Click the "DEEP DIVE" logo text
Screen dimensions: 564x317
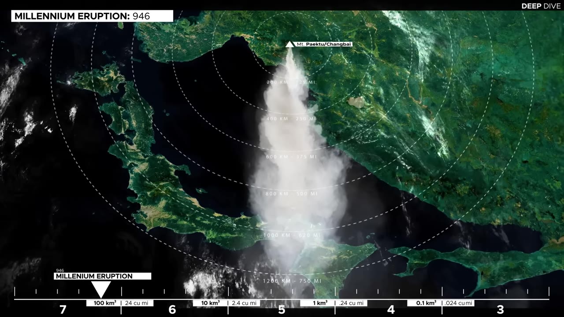point(541,6)
